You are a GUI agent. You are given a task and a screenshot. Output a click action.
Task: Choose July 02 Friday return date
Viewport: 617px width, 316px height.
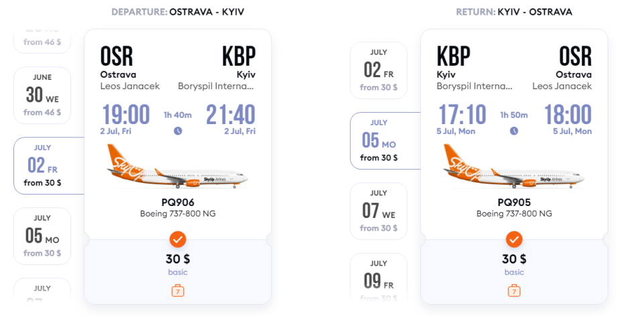pos(379,70)
